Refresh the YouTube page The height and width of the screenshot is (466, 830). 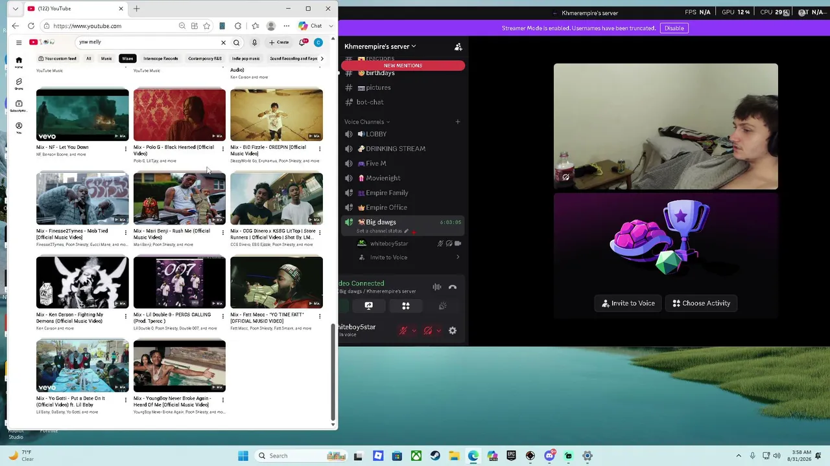pos(31,26)
